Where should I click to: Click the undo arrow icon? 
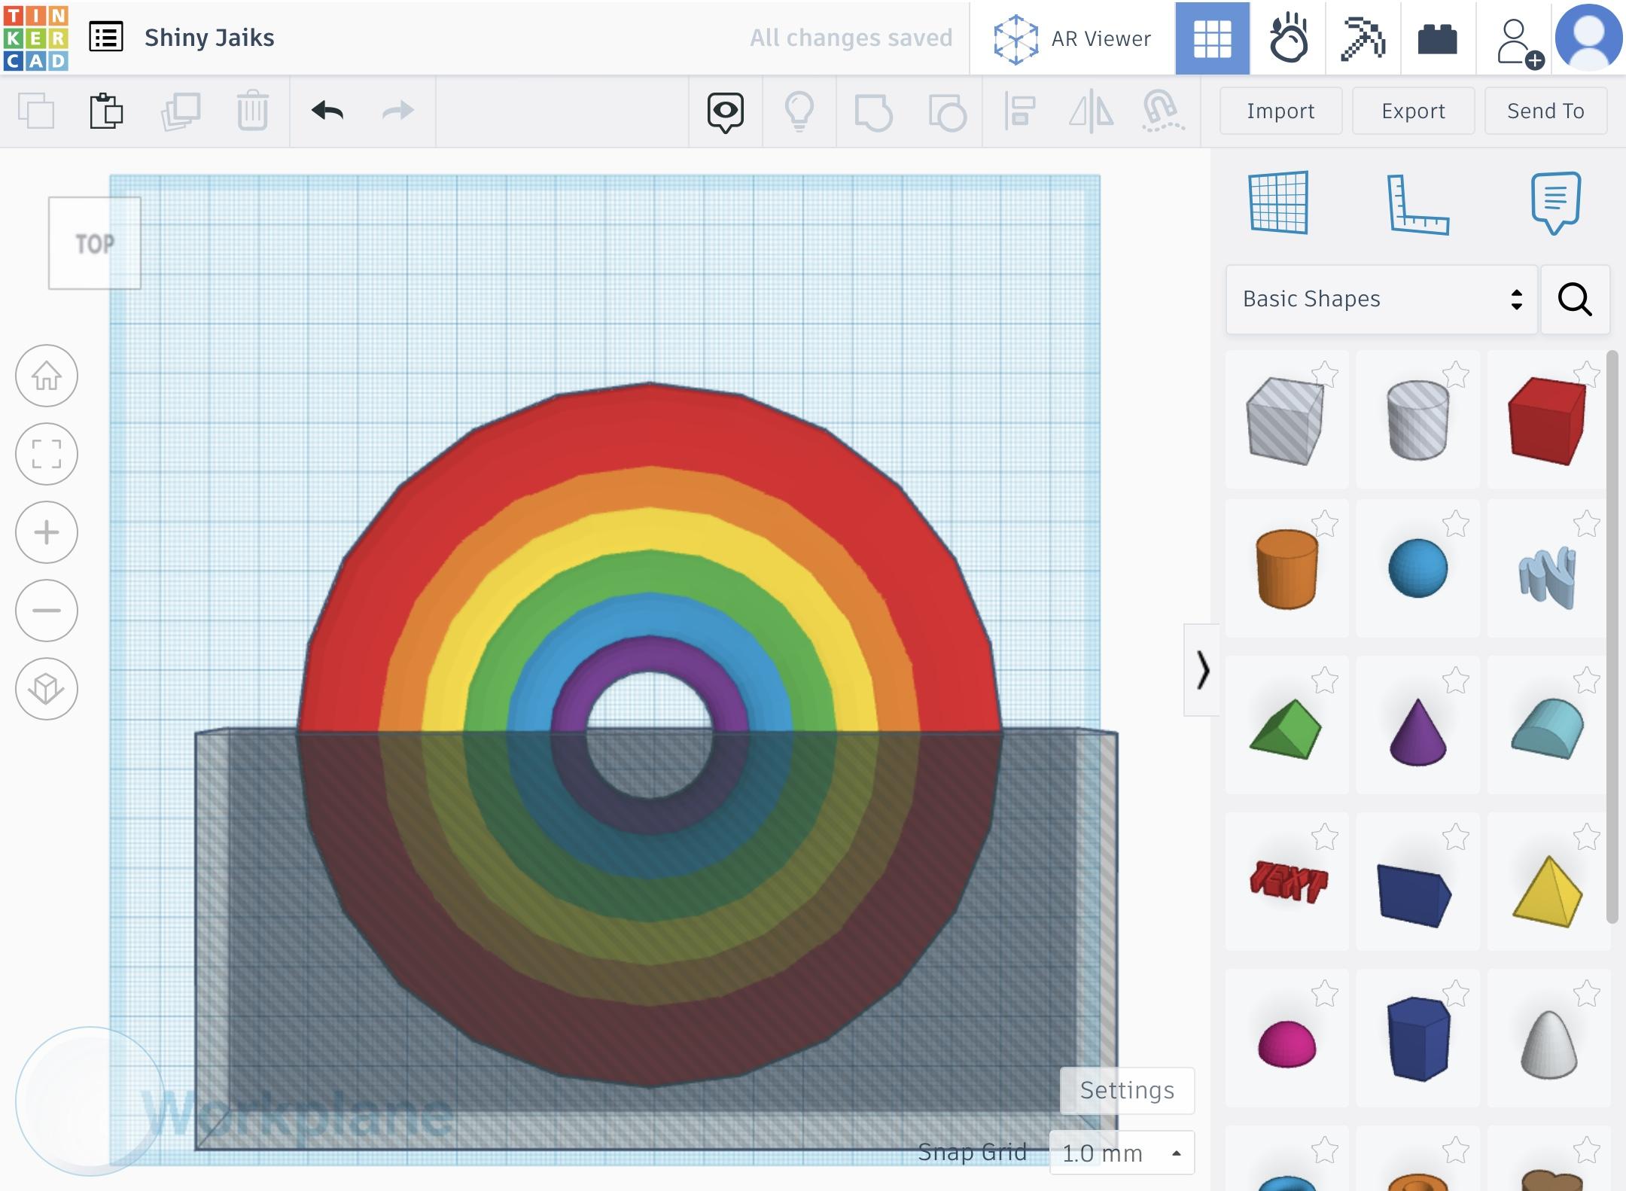pyautogui.click(x=327, y=111)
